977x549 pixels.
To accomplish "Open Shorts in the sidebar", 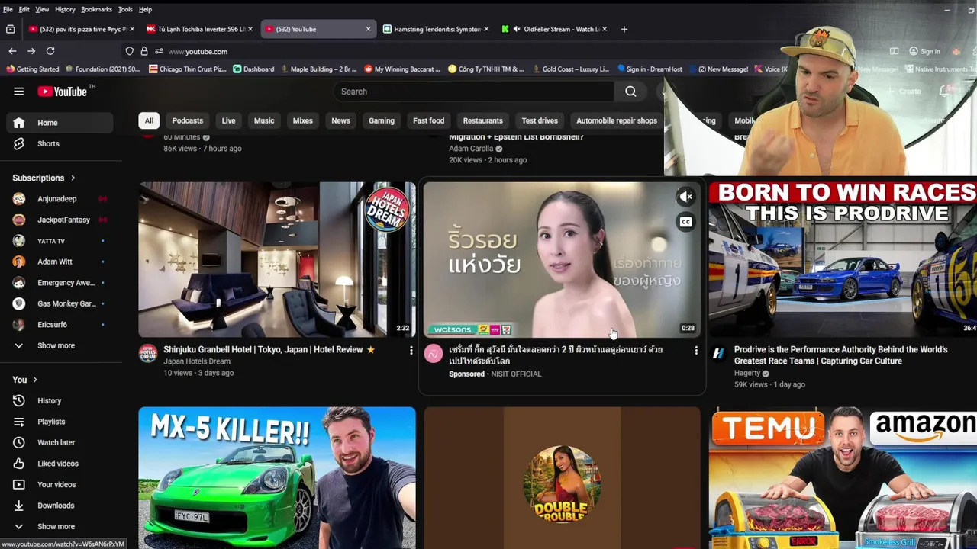I will point(60,143).
